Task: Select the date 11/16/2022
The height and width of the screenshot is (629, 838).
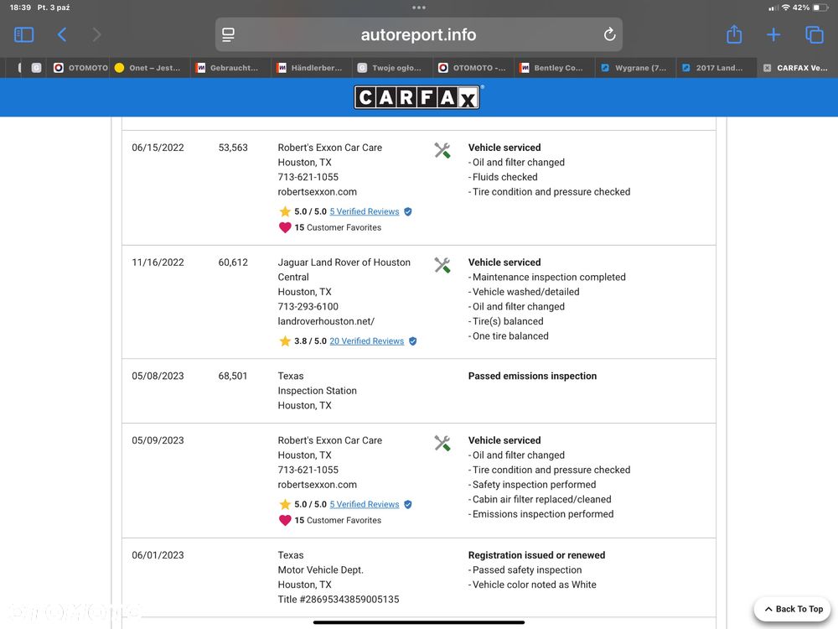Action: tap(158, 262)
